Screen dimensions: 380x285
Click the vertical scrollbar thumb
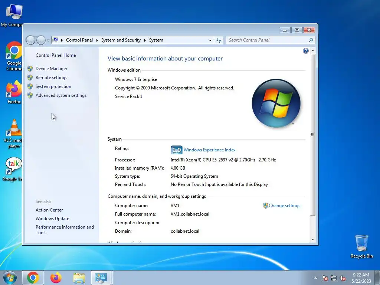312,134
